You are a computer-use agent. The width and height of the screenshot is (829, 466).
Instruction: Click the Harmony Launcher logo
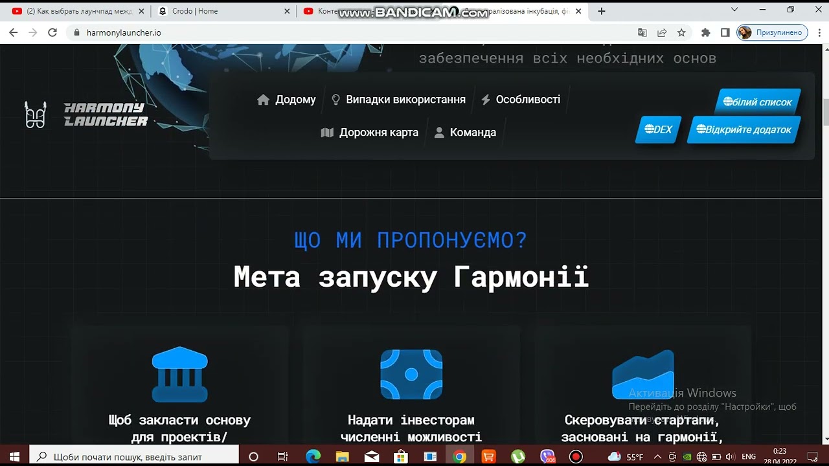pyautogui.click(x=85, y=115)
